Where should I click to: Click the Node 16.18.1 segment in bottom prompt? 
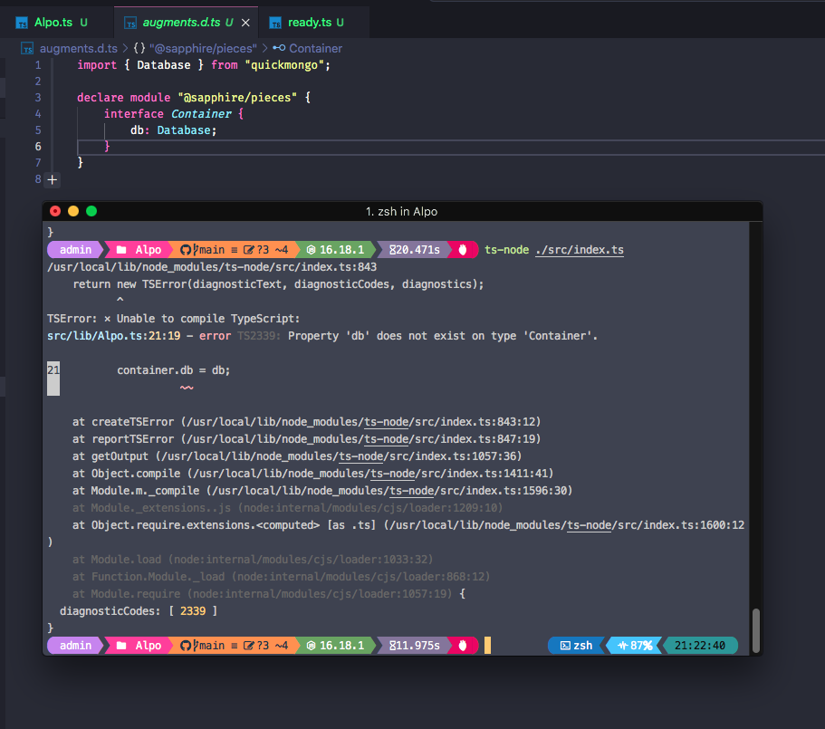click(x=337, y=646)
